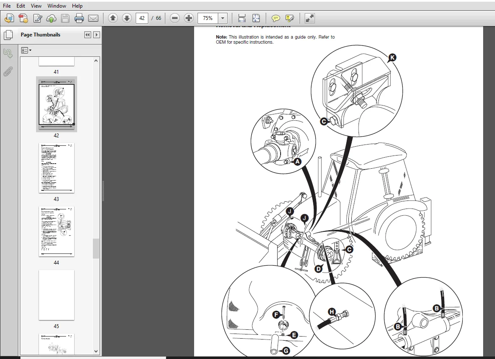Click the thumbnails scrollbar down arrow
Image resolution: width=495 pixels, height=359 pixels.
[x=96, y=351]
